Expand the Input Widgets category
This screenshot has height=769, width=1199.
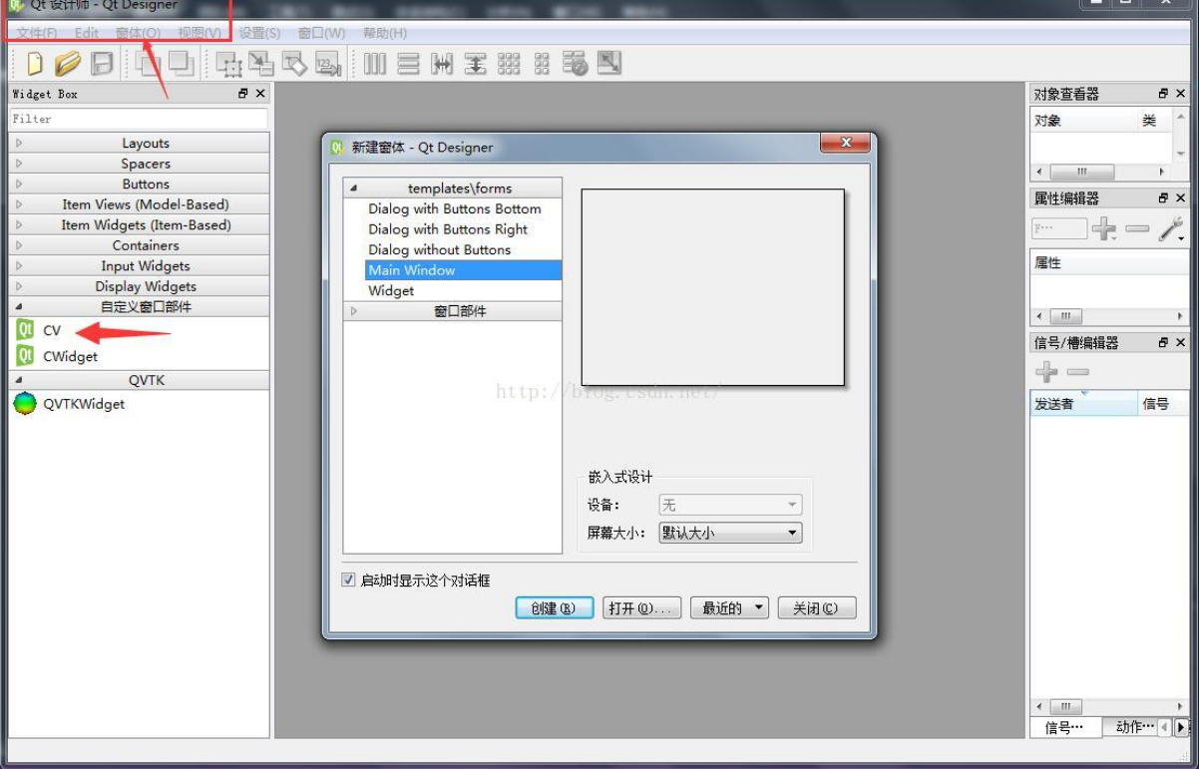(140, 265)
